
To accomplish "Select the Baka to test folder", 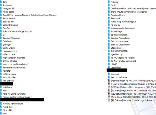I will (x=9, y=22).
